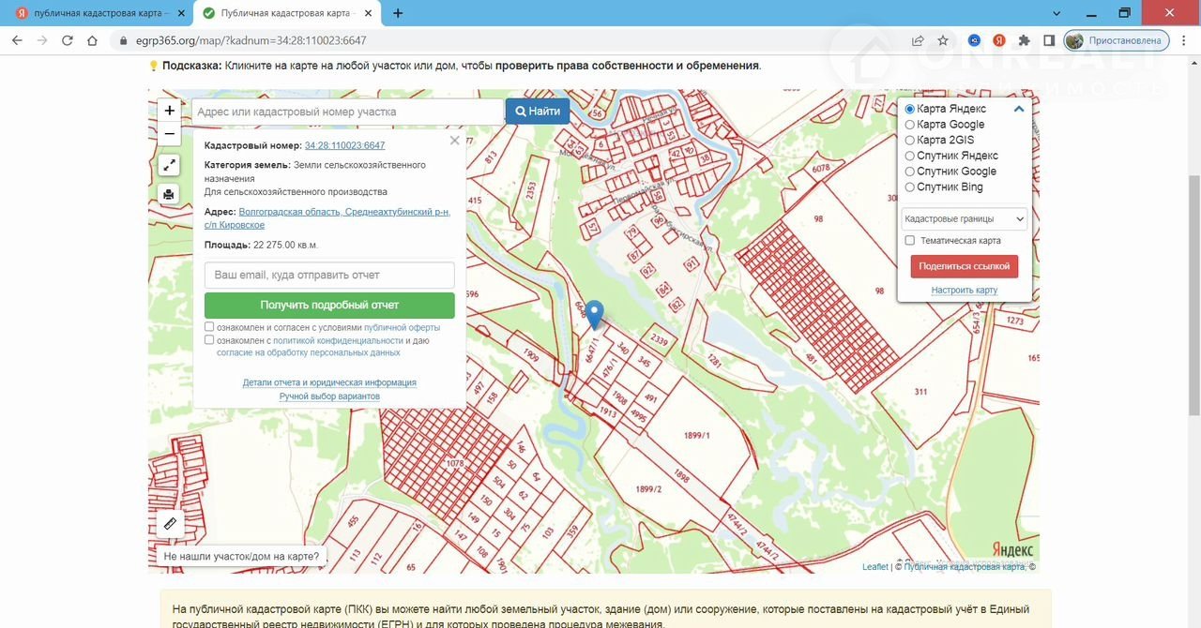Image resolution: width=1201 pixels, height=628 pixels.
Task: Open the ruler measurement tool
Action: (x=170, y=524)
